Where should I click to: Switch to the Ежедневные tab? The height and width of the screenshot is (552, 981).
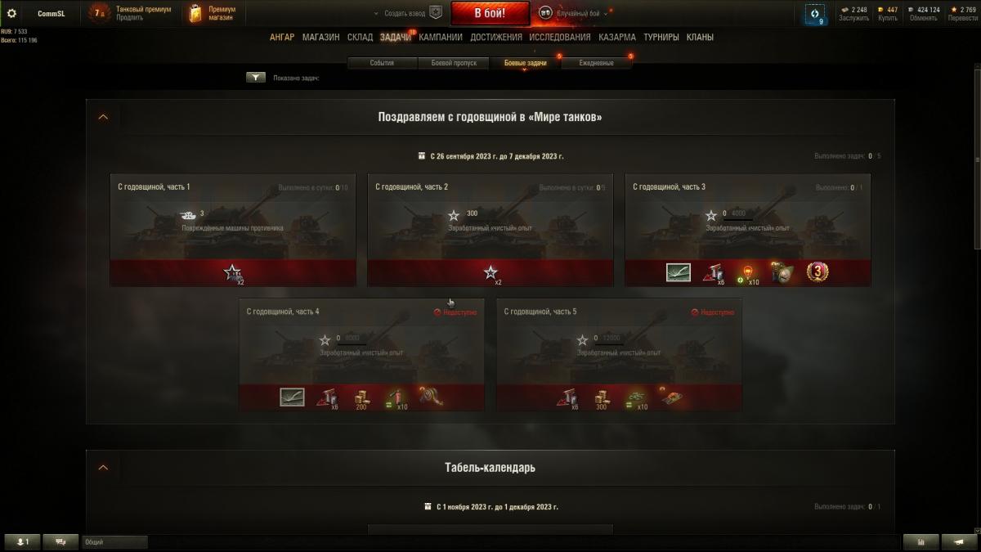coord(596,63)
